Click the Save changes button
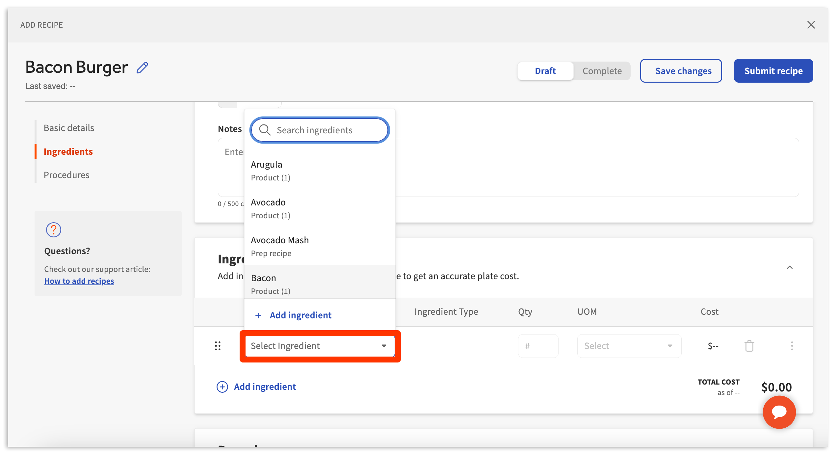The height and width of the screenshot is (455, 836). click(x=681, y=71)
